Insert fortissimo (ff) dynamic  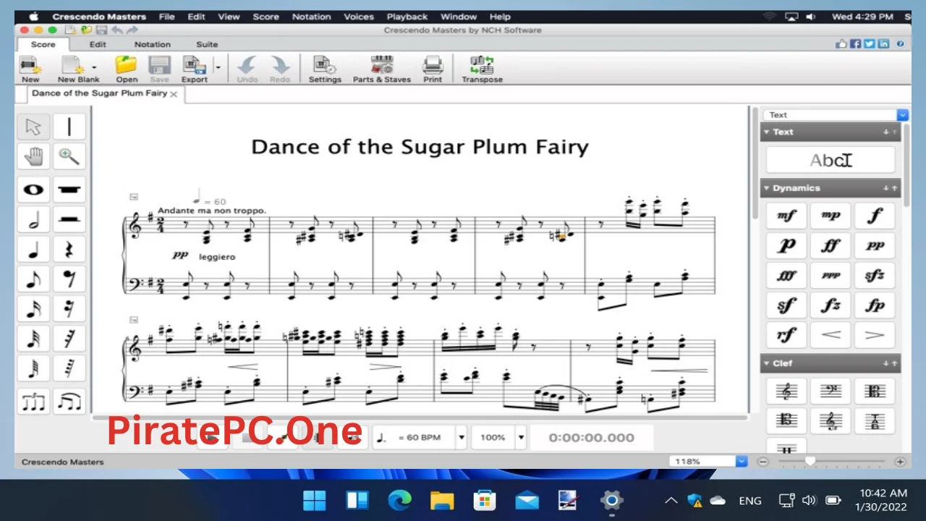(831, 245)
